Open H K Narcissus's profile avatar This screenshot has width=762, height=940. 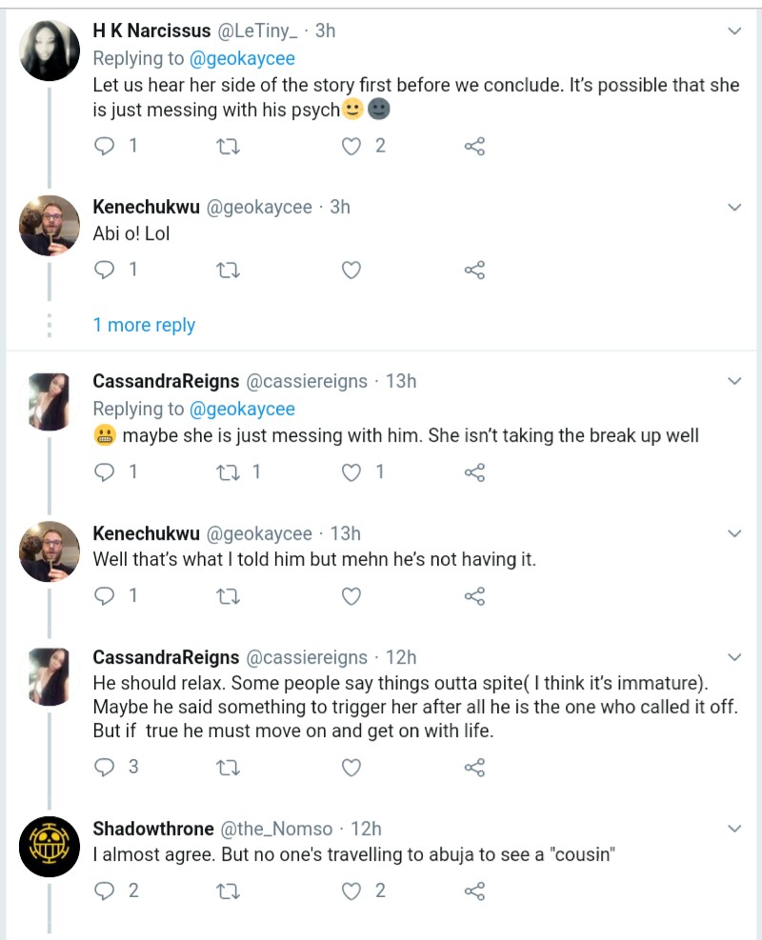[x=50, y=50]
